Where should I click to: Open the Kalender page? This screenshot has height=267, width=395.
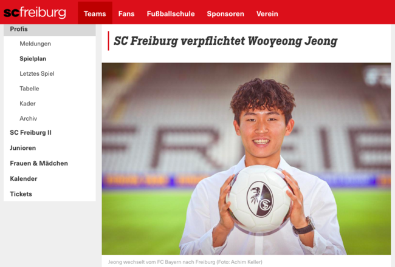click(x=24, y=178)
